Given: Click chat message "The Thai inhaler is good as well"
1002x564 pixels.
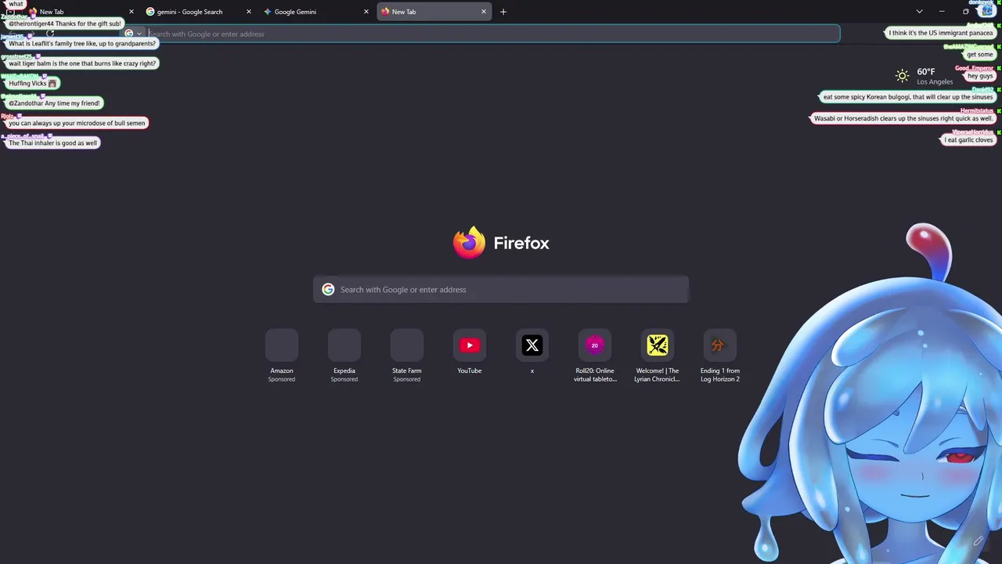Looking at the screenshot, I should coord(53,143).
